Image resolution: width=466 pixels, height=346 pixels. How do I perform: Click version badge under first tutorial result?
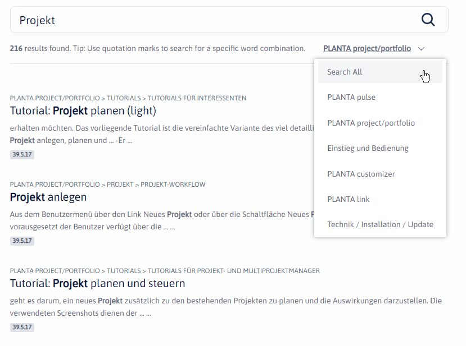(x=22, y=155)
